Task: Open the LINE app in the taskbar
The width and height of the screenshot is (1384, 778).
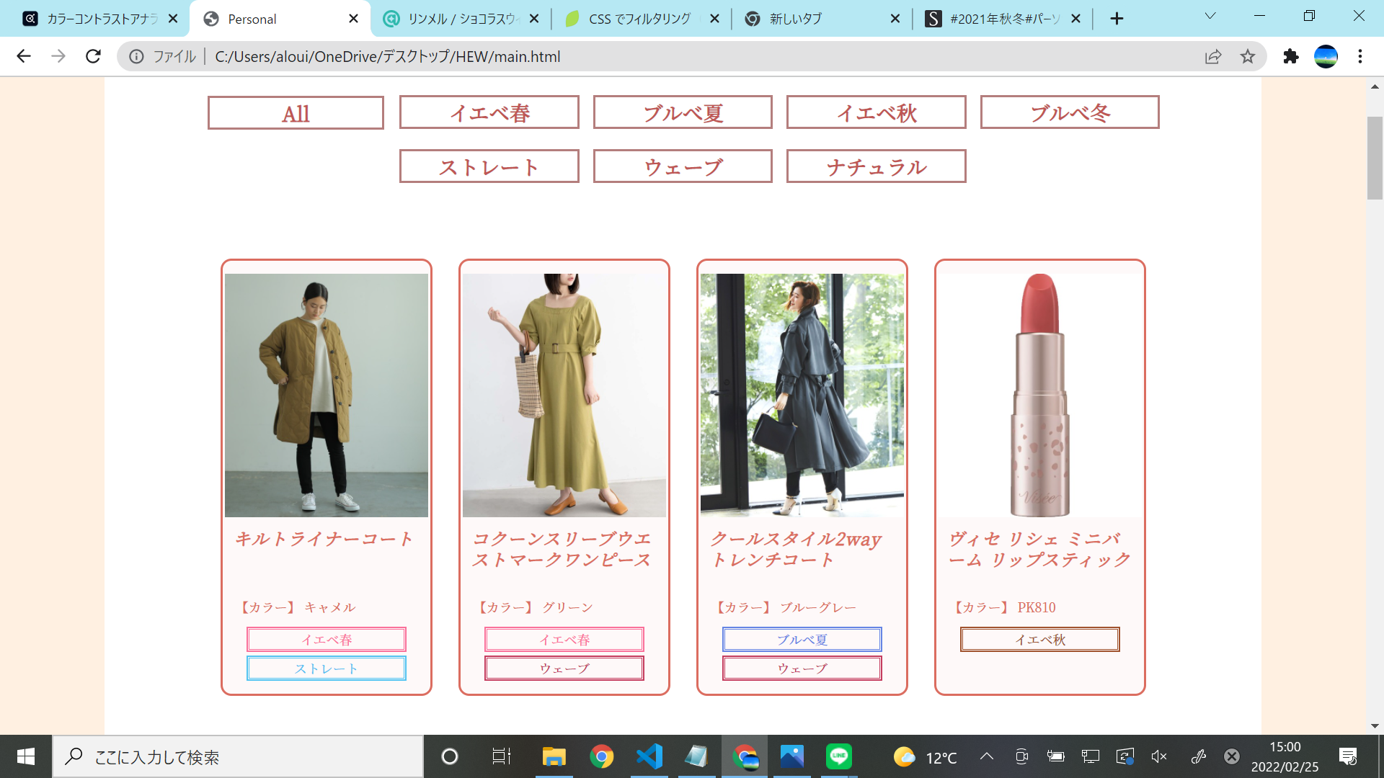Action: [839, 756]
